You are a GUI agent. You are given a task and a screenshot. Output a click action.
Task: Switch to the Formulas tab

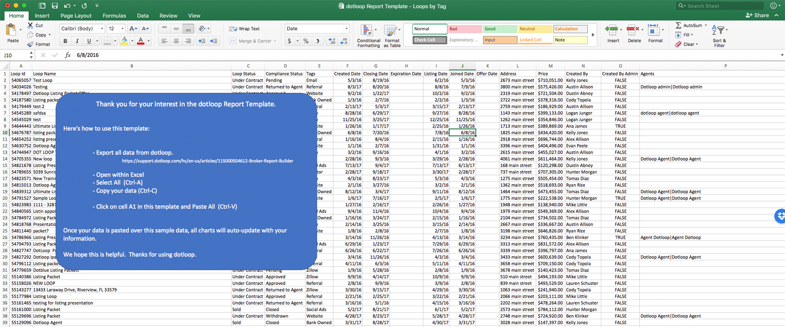[114, 16]
